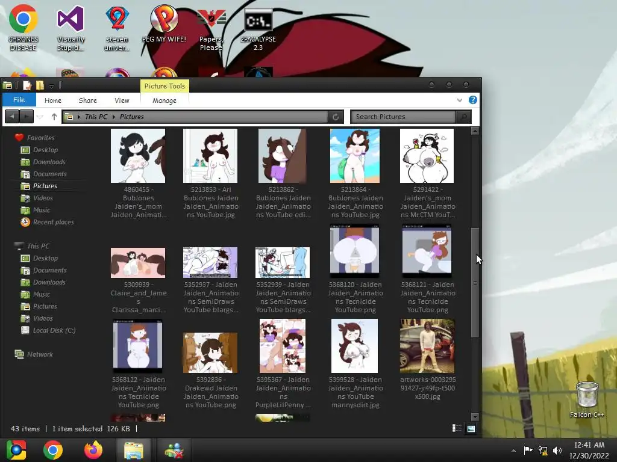Click the Picture Tools contextual tab header
The height and width of the screenshot is (462, 617).
164,85
